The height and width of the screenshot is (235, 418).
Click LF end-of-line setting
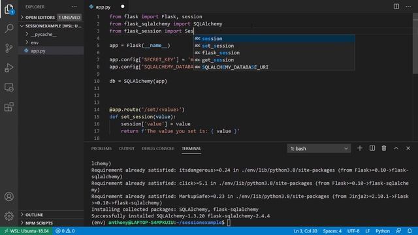(x=367, y=231)
